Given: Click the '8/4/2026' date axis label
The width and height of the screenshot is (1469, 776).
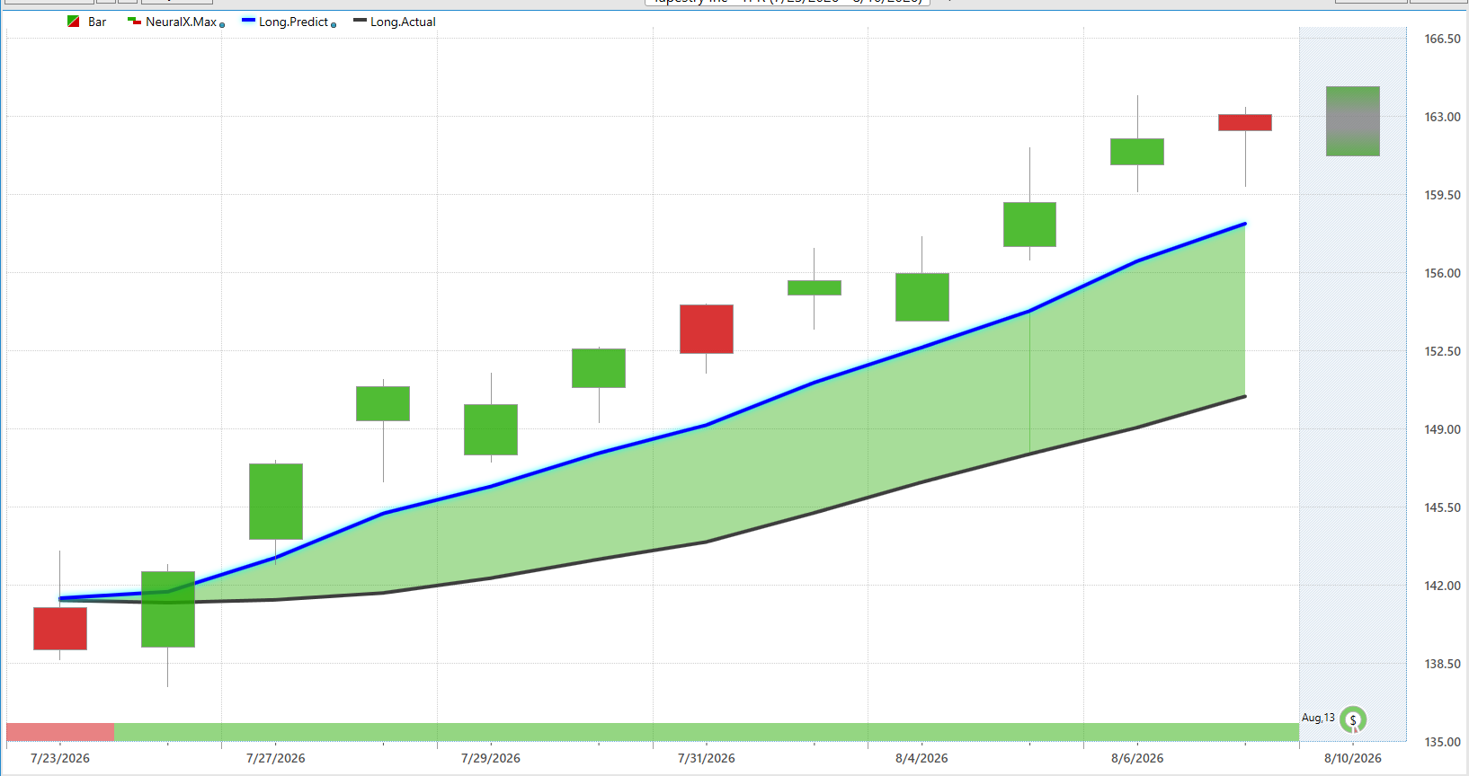Looking at the screenshot, I should pyautogui.click(x=921, y=758).
